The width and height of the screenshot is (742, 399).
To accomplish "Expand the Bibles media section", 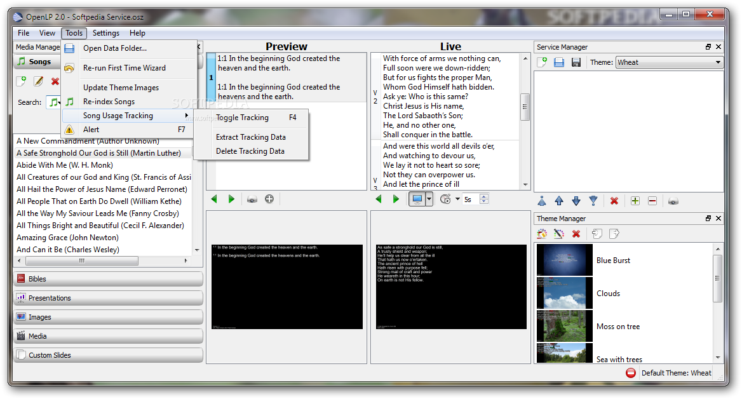I will pyautogui.click(x=109, y=279).
